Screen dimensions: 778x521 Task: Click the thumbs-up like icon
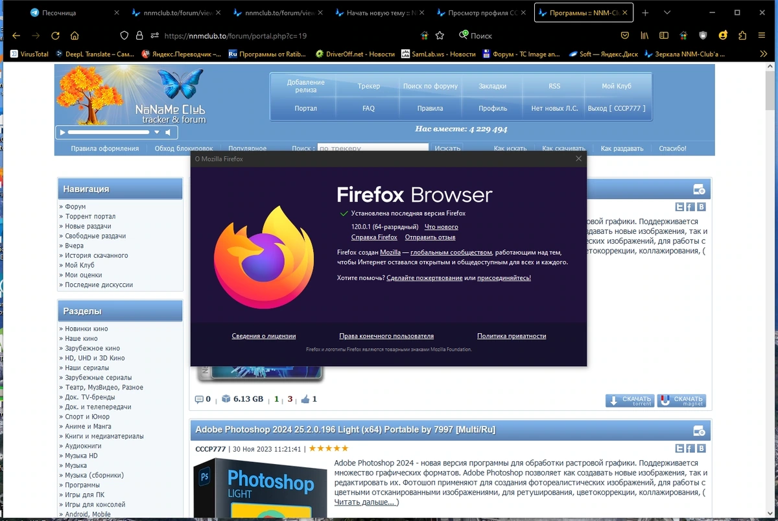point(305,399)
